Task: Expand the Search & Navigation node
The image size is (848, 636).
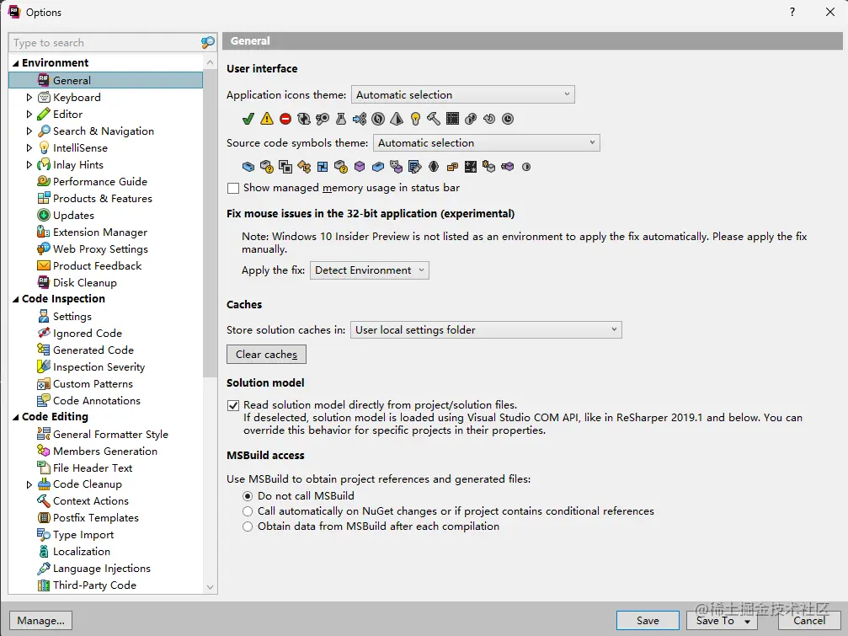Action: tap(29, 131)
